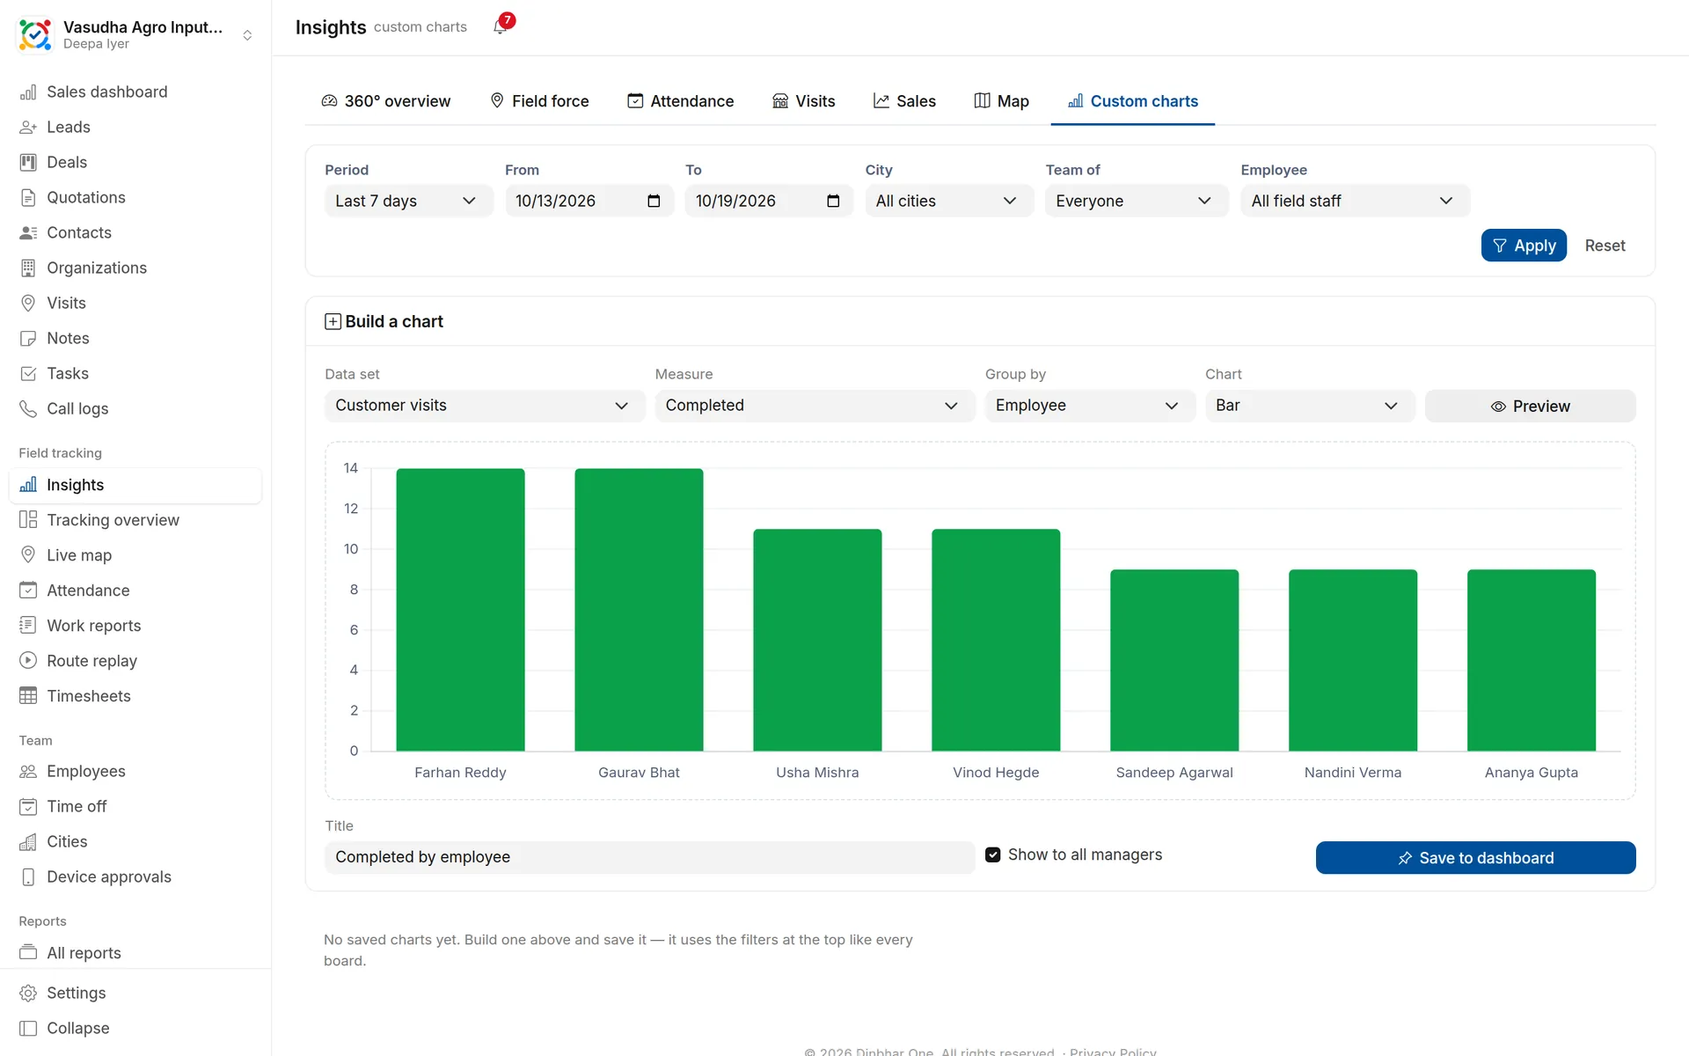Click the Sales dashboard sidebar icon
This screenshot has width=1689, height=1056.
pos(28,92)
